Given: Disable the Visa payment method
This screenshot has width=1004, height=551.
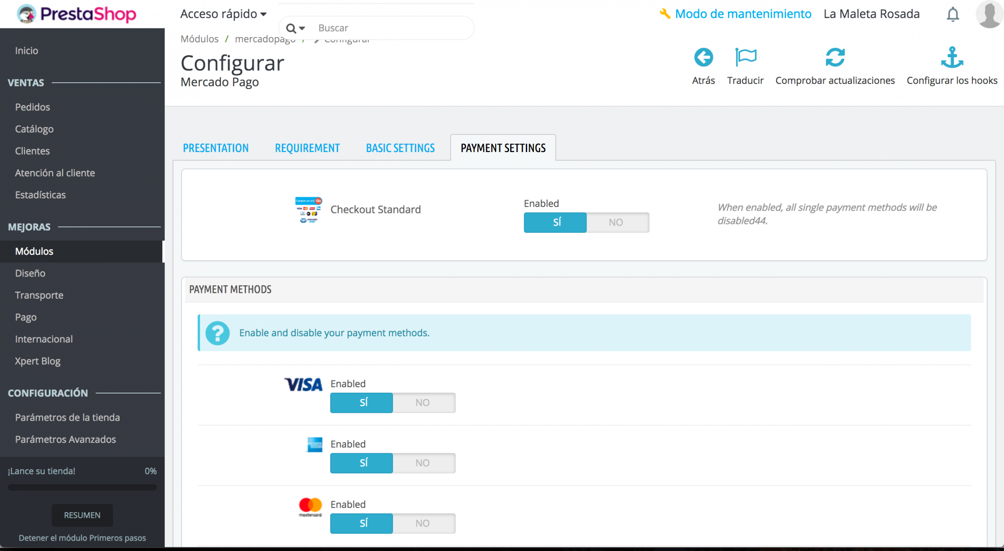Looking at the screenshot, I should 423,403.
